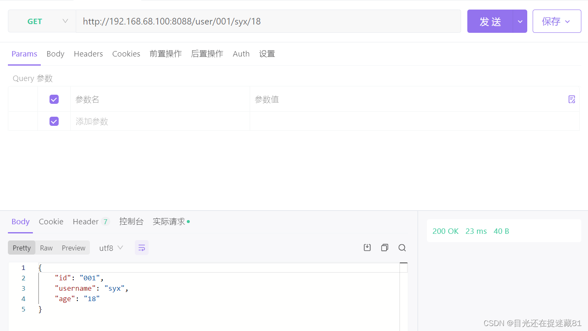The width and height of the screenshot is (588, 331).
Task: Click the empty parameter value cell
Action: [414, 121]
